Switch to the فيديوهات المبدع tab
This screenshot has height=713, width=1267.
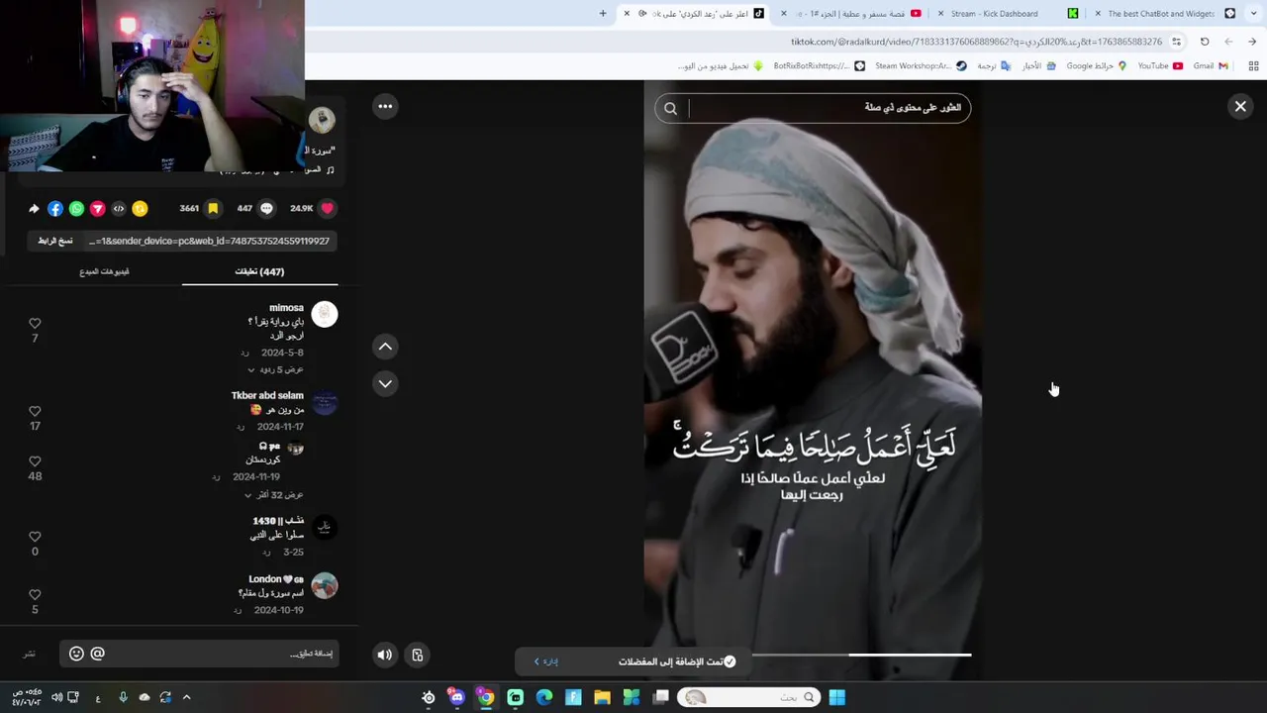click(x=104, y=271)
